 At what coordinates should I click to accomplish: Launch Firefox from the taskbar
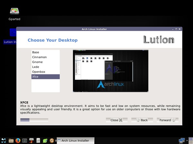18,140
